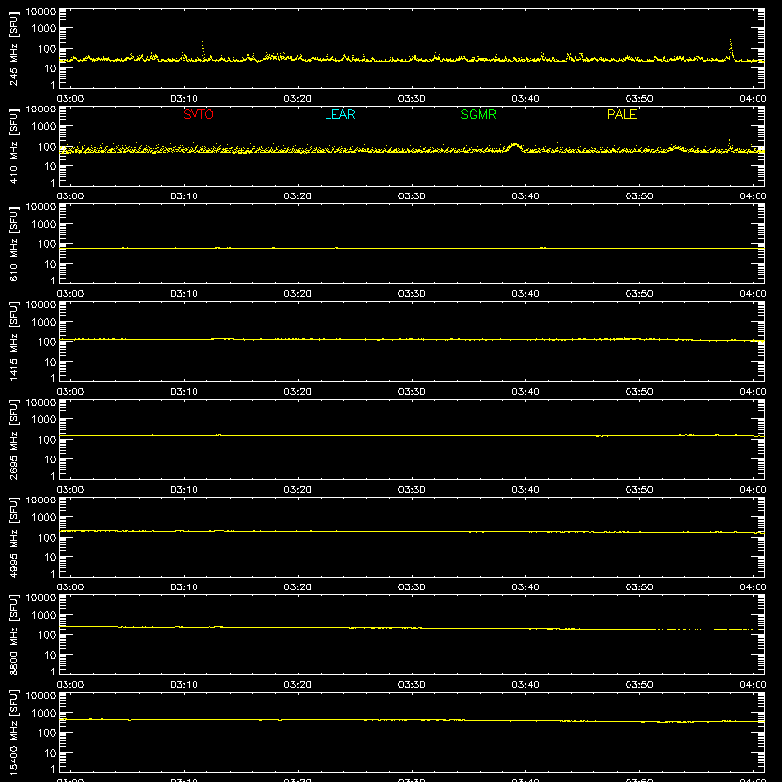
Task: Click the 245 MHz burst spike before 04:00
Action: 731,50
